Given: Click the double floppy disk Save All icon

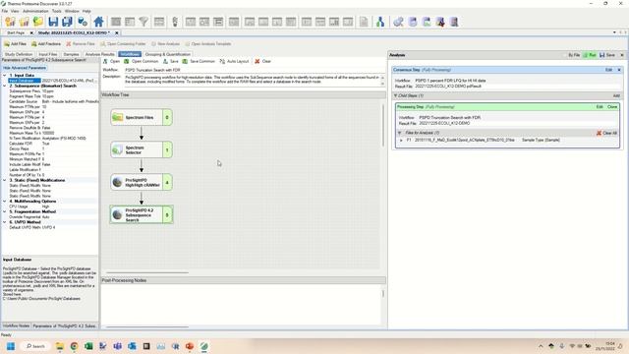Looking at the screenshot, I should (x=67, y=22).
